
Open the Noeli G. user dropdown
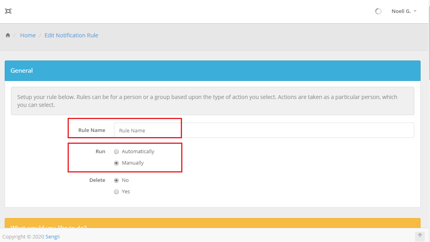click(x=404, y=11)
